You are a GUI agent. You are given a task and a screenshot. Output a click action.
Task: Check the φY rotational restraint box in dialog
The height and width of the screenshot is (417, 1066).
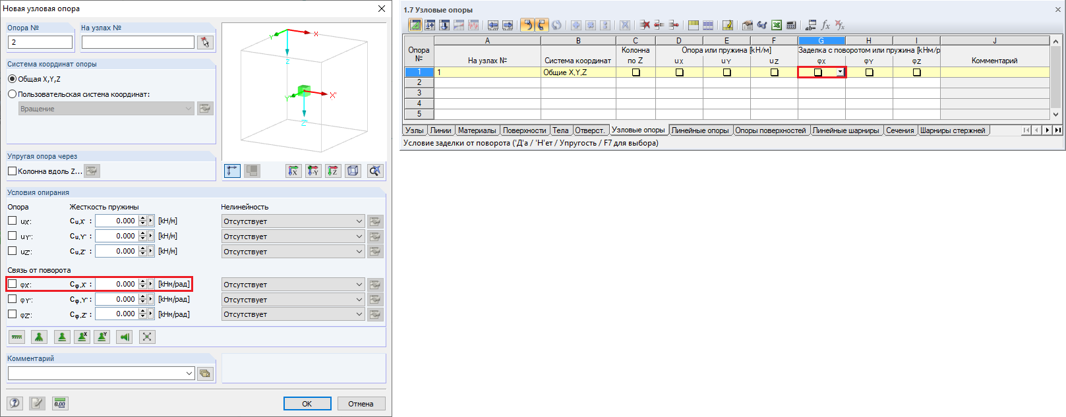(x=13, y=299)
